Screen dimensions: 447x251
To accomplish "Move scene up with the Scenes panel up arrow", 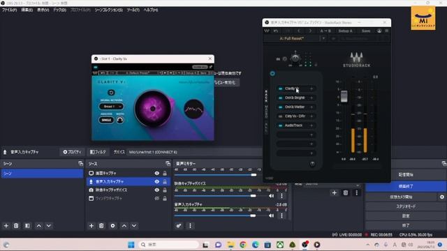I will tap(39, 226).
